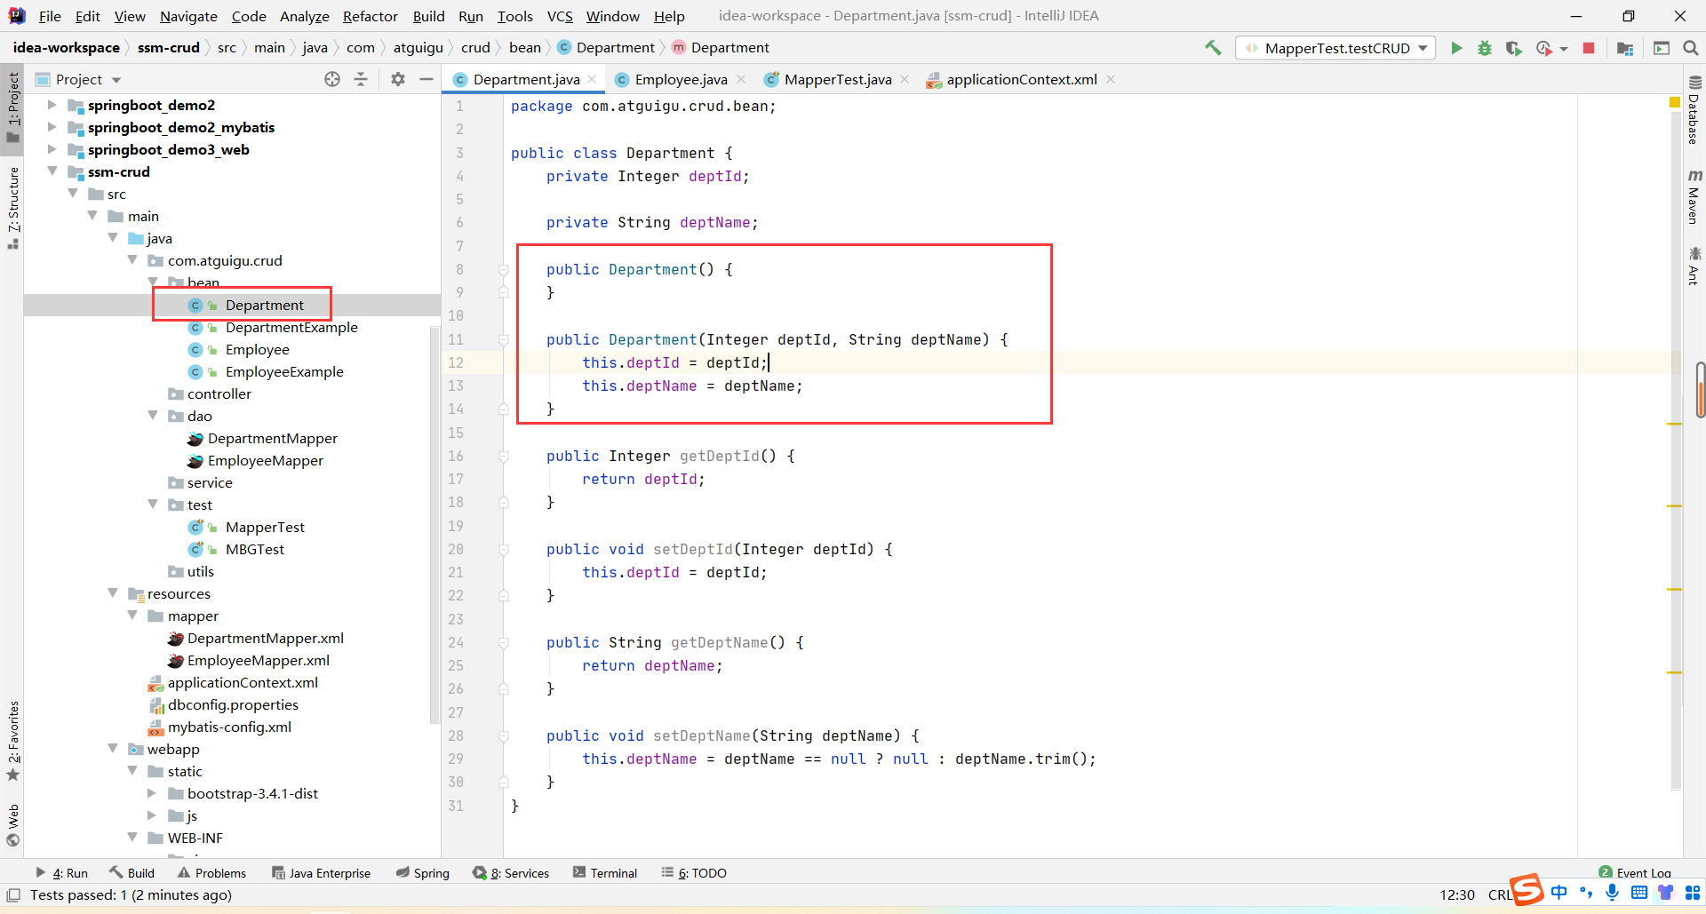The width and height of the screenshot is (1706, 914).
Task: Collapse the resources folder
Action: click(x=113, y=592)
